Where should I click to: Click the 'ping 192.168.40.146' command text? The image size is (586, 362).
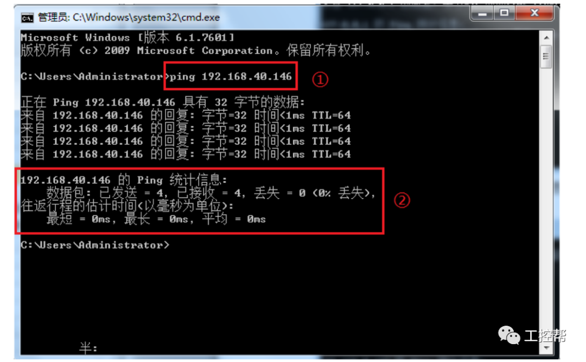click(x=231, y=76)
